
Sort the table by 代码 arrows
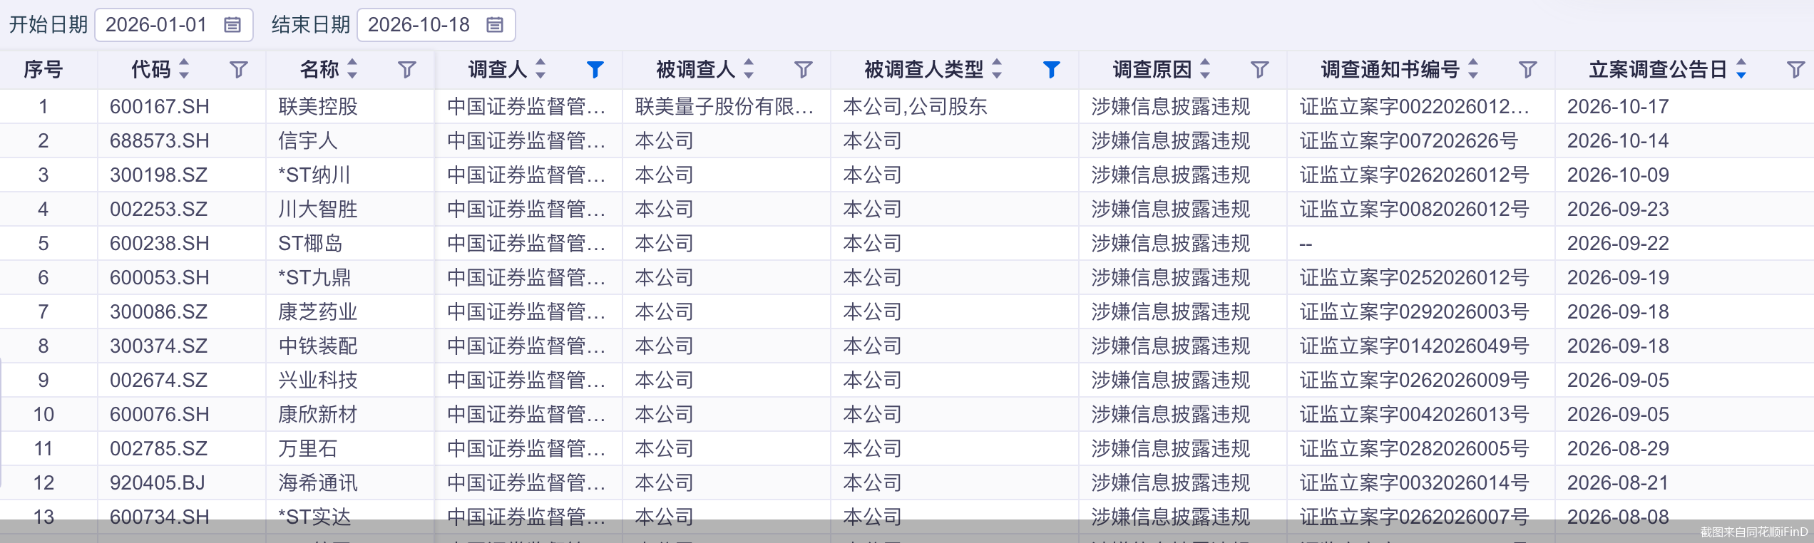[x=184, y=68]
